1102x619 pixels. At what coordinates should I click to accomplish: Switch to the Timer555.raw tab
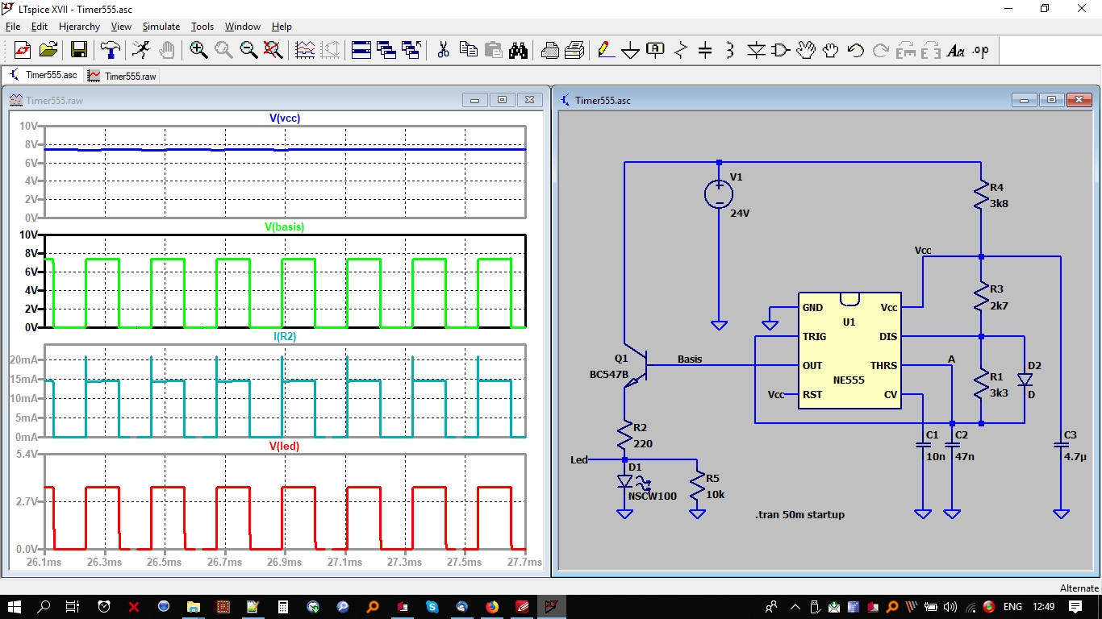point(122,76)
